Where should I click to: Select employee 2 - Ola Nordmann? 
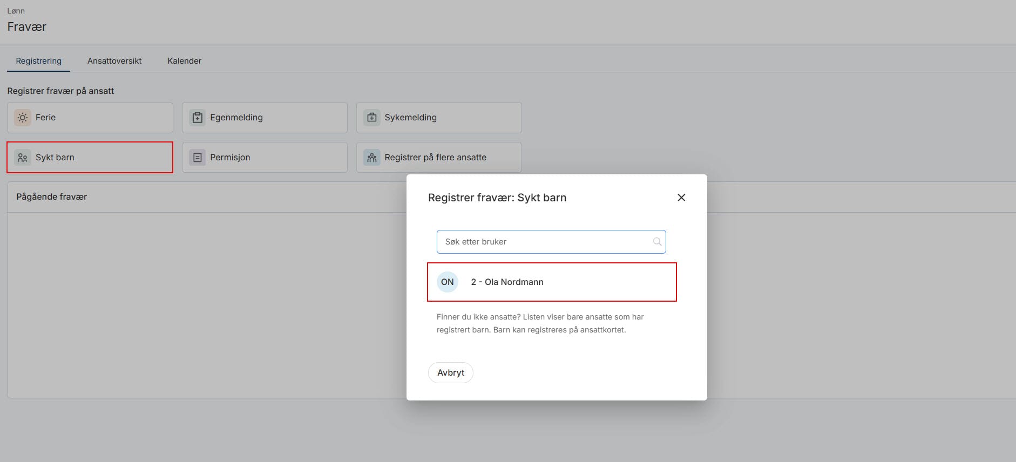tap(552, 282)
